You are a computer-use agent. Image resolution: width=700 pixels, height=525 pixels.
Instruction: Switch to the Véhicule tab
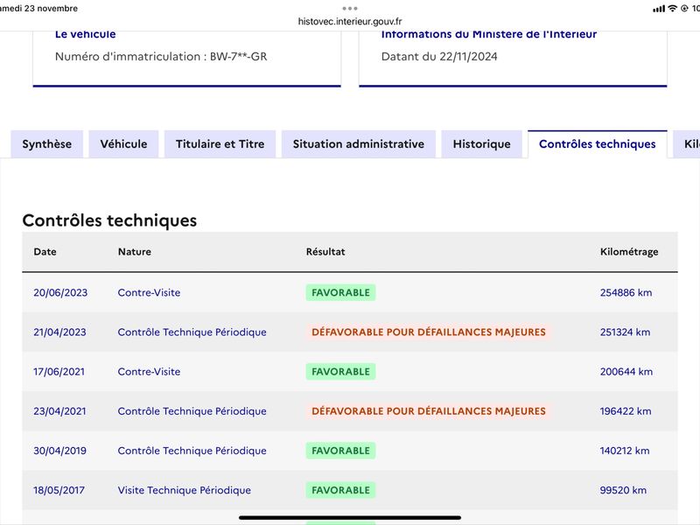coord(123,143)
